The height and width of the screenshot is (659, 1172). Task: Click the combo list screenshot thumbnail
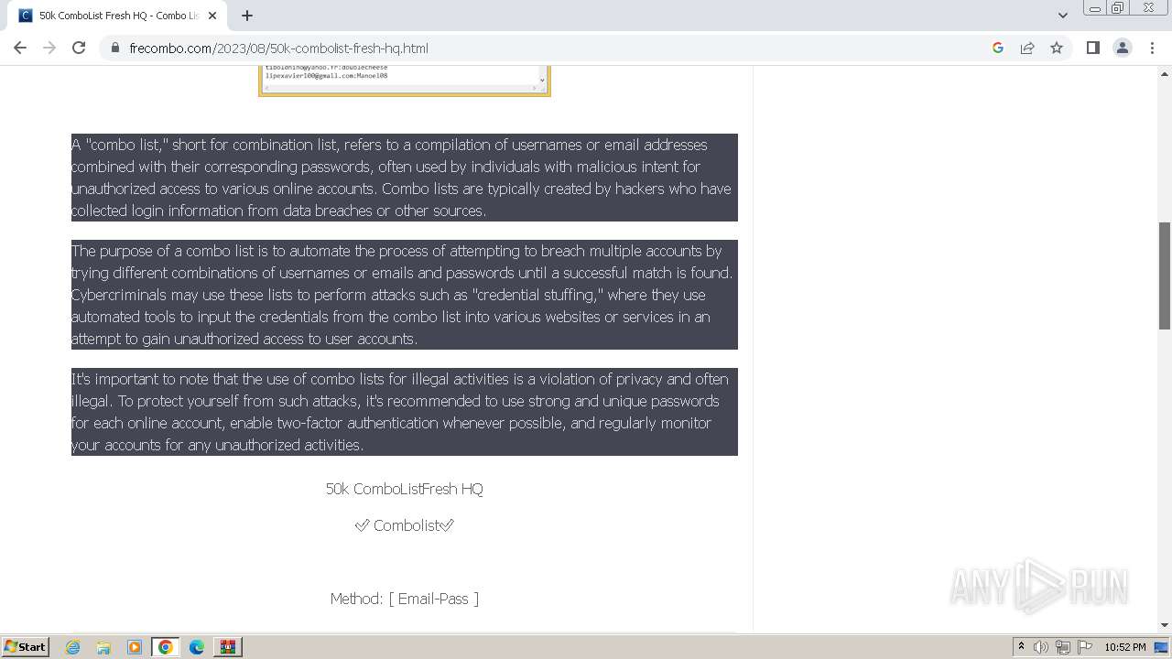[405, 81]
